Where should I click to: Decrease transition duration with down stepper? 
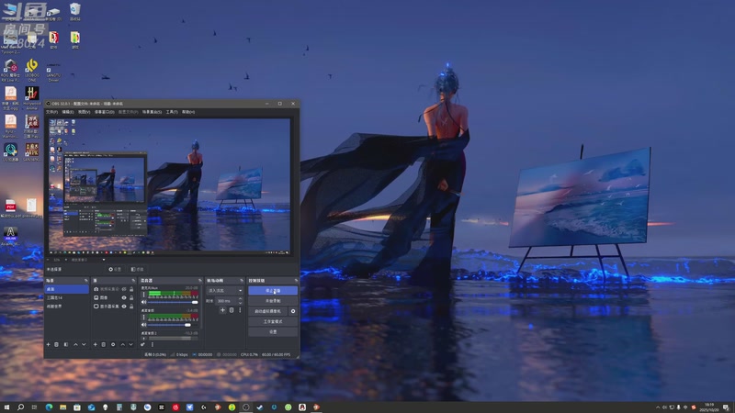pyautogui.click(x=241, y=303)
